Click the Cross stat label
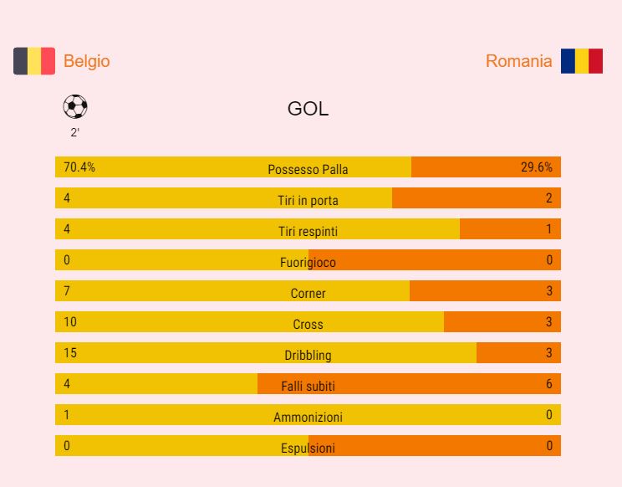 (308, 324)
